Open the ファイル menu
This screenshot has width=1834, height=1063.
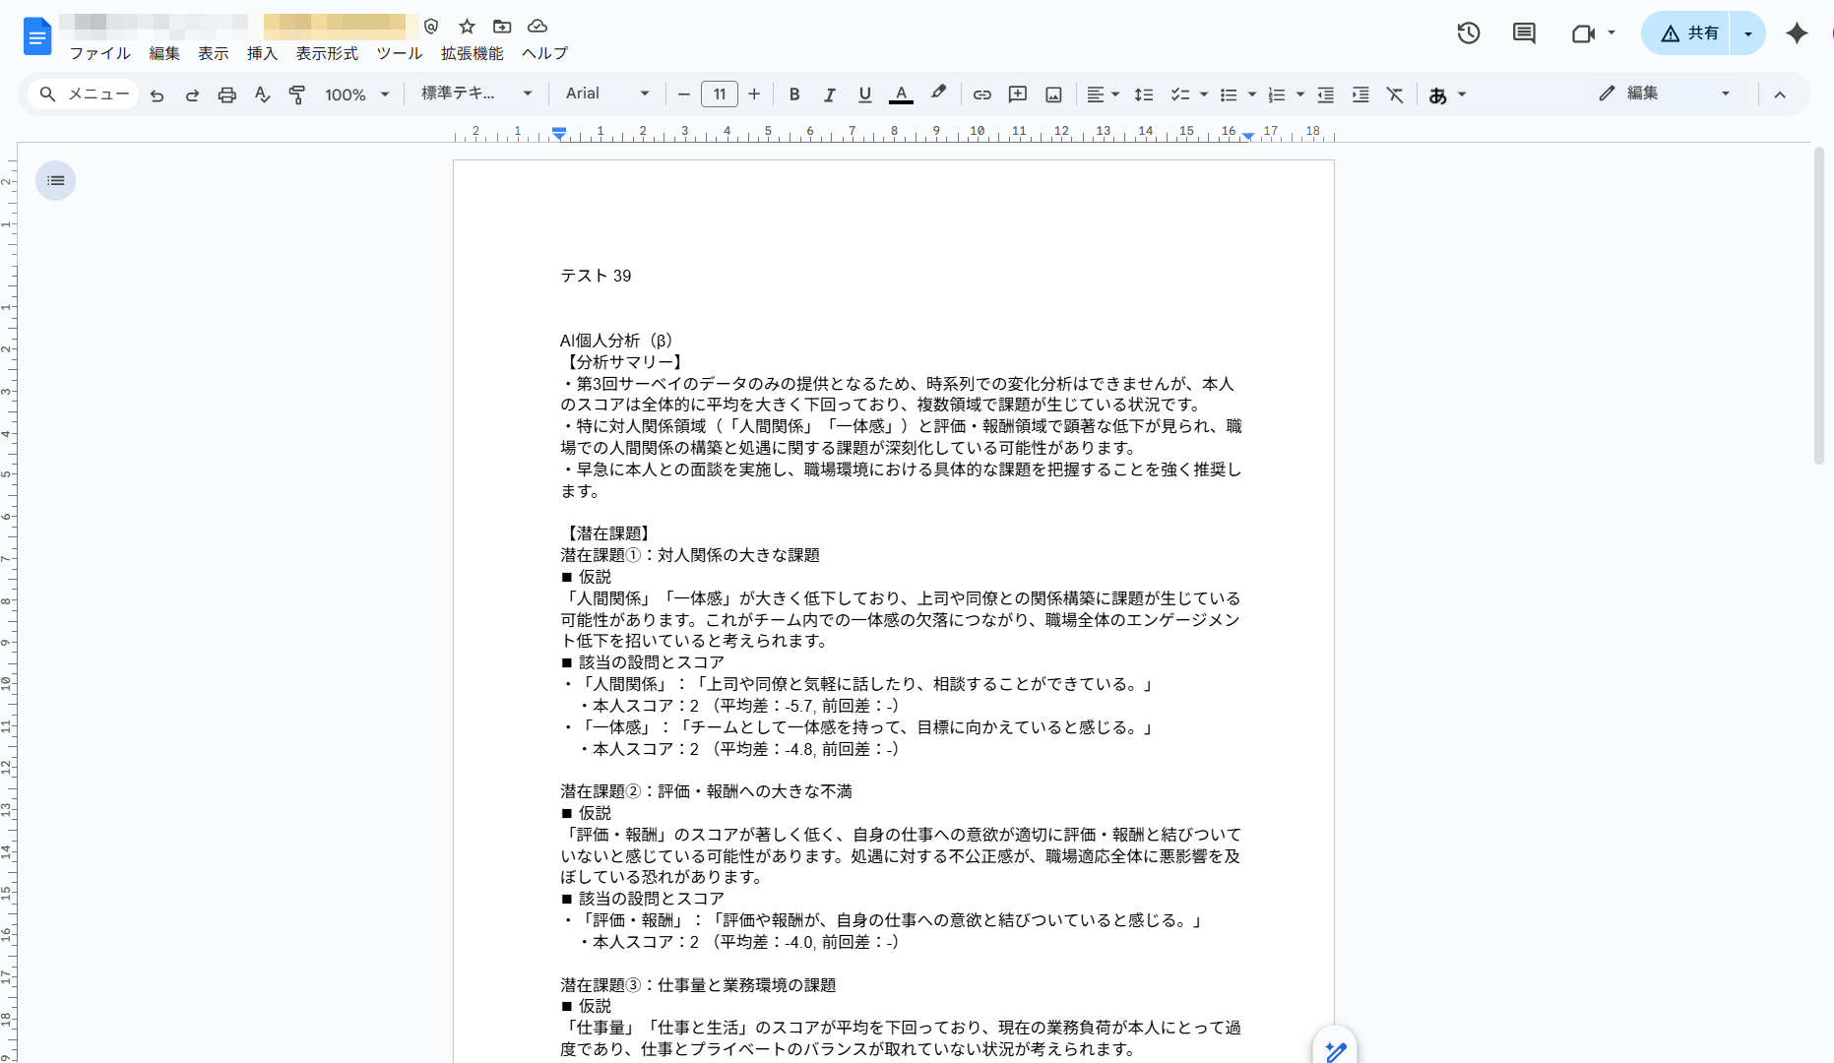pos(99,53)
